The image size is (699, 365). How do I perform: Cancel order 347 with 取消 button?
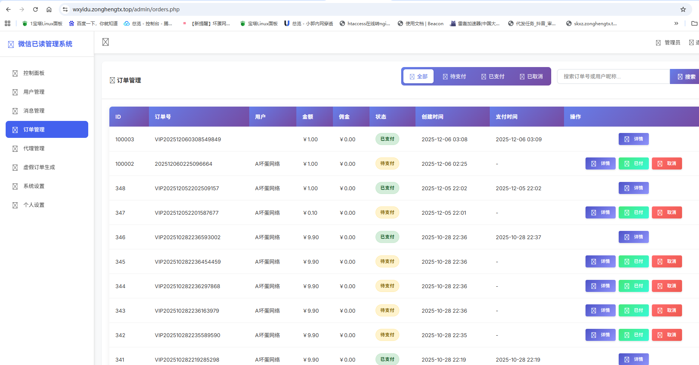pyautogui.click(x=667, y=212)
